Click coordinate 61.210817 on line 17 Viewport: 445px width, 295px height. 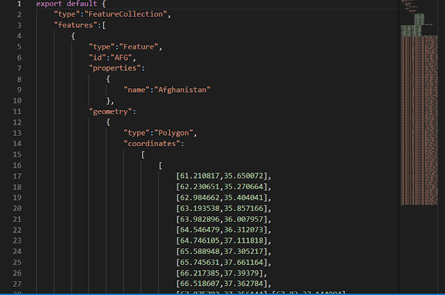point(200,176)
